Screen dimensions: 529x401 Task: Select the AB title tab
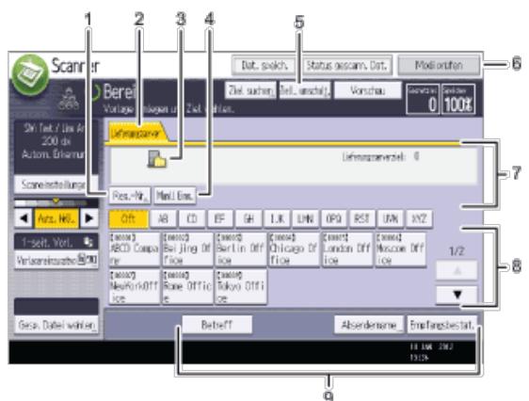163,218
